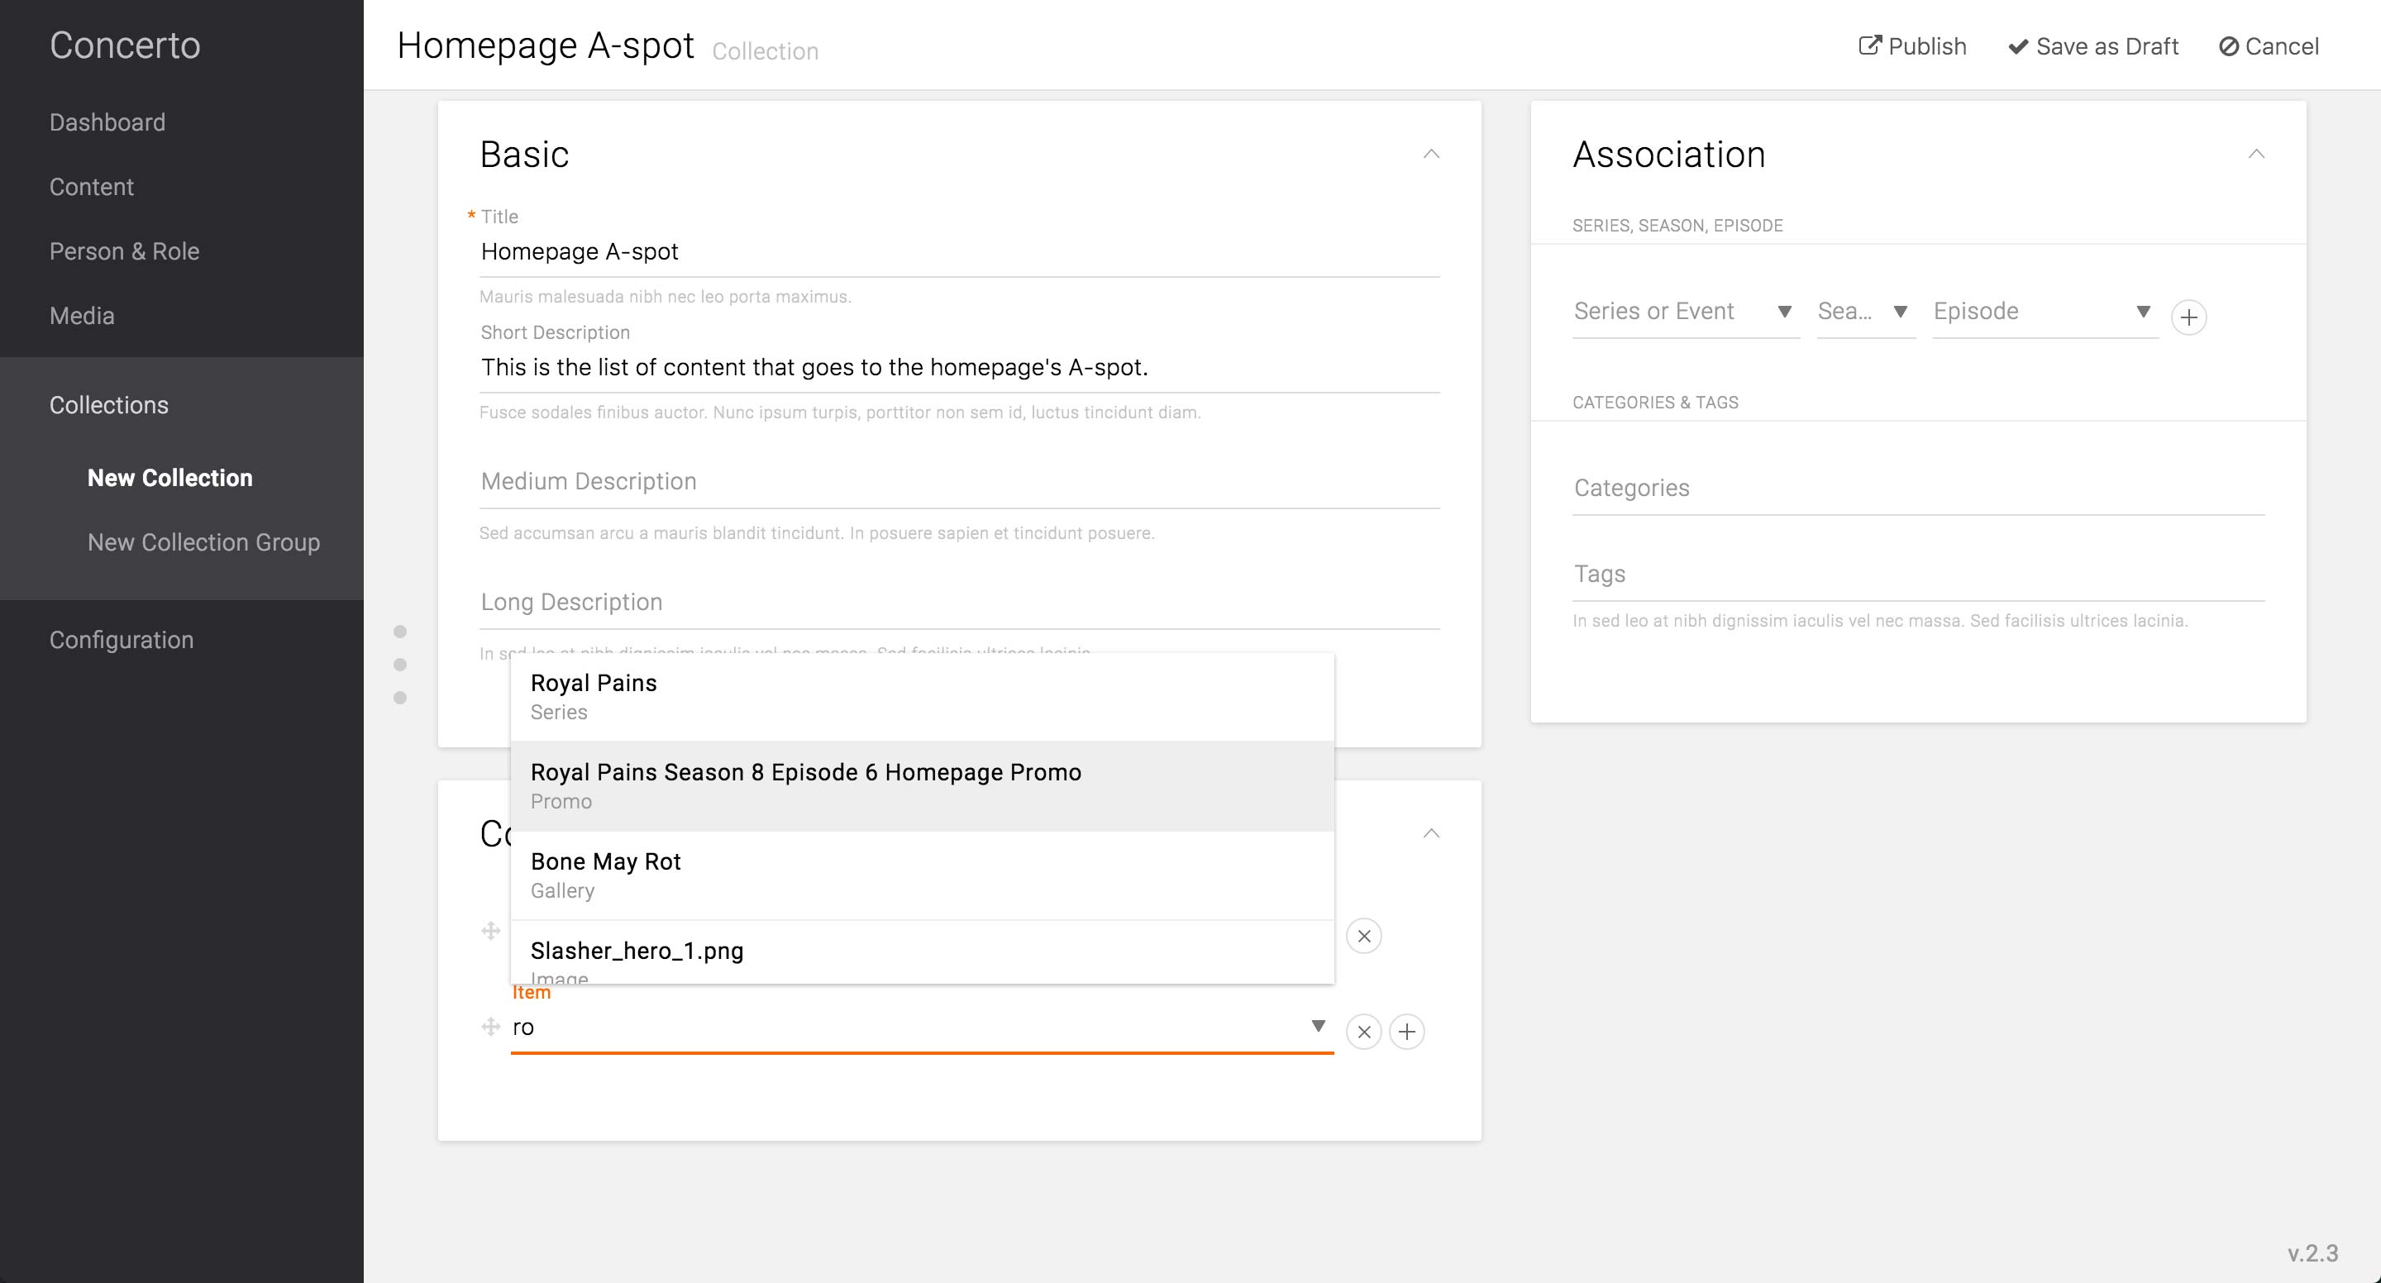2381x1283 pixels.
Task: Collapse the Basic panel
Action: tap(1431, 155)
